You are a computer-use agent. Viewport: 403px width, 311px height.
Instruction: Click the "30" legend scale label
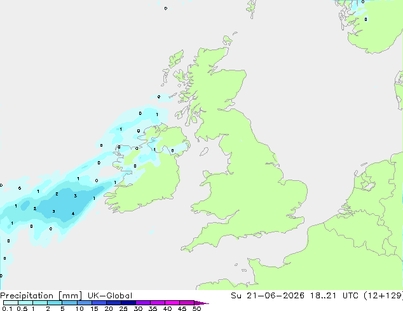(x=138, y=308)
